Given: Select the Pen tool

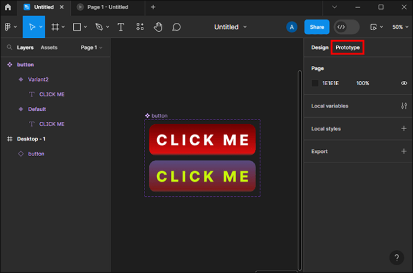Looking at the screenshot, I should click(99, 26).
